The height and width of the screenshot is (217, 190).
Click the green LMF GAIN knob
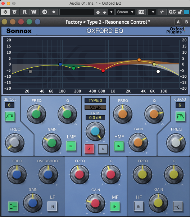[x=52, y=143]
